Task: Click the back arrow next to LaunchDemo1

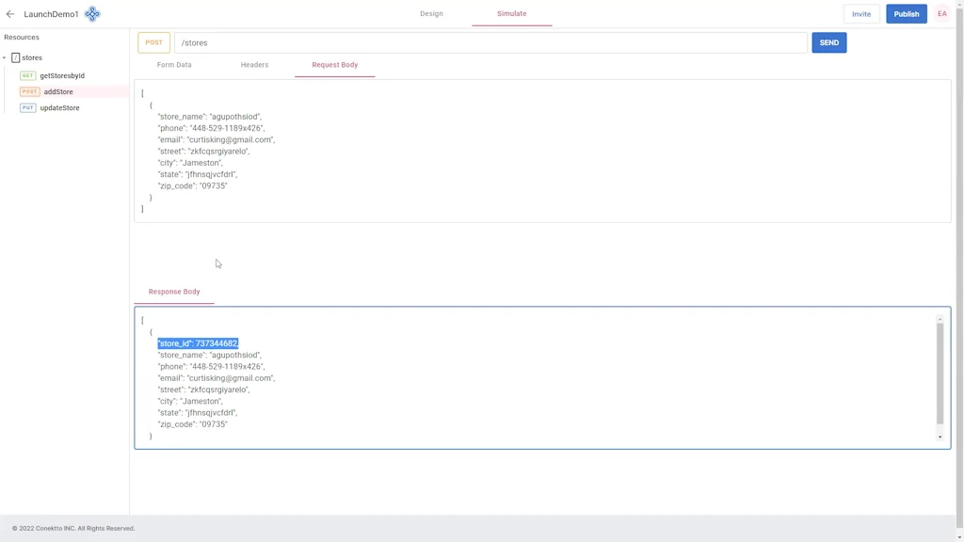Action: point(10,13)
